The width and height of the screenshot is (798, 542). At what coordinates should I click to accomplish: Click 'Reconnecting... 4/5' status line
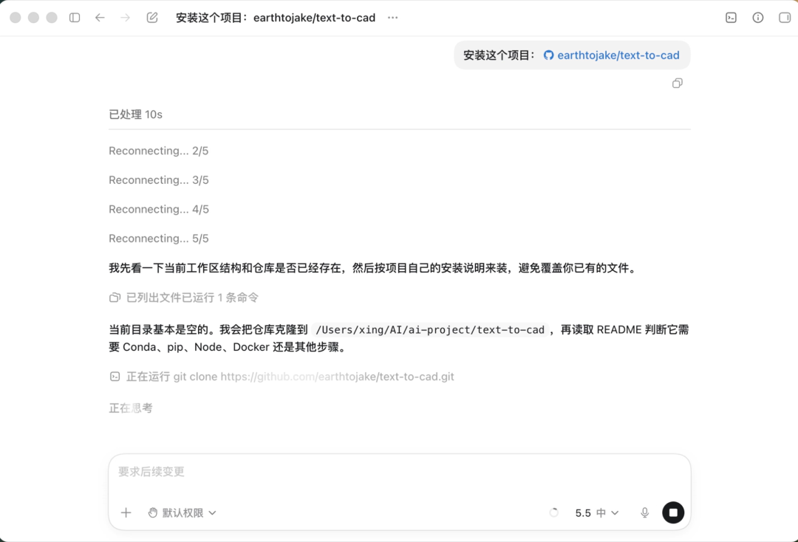click(158, 210)
